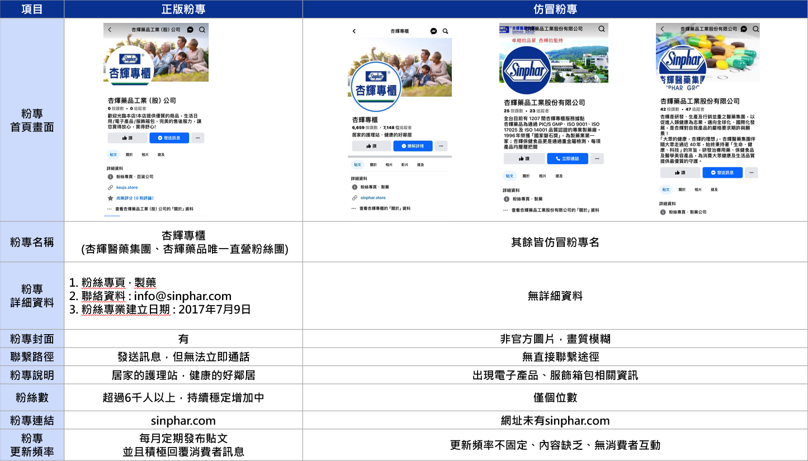Click the 網址未有sinphar.com cell
Screen dimensions: 808x461
tap(555, 421)
